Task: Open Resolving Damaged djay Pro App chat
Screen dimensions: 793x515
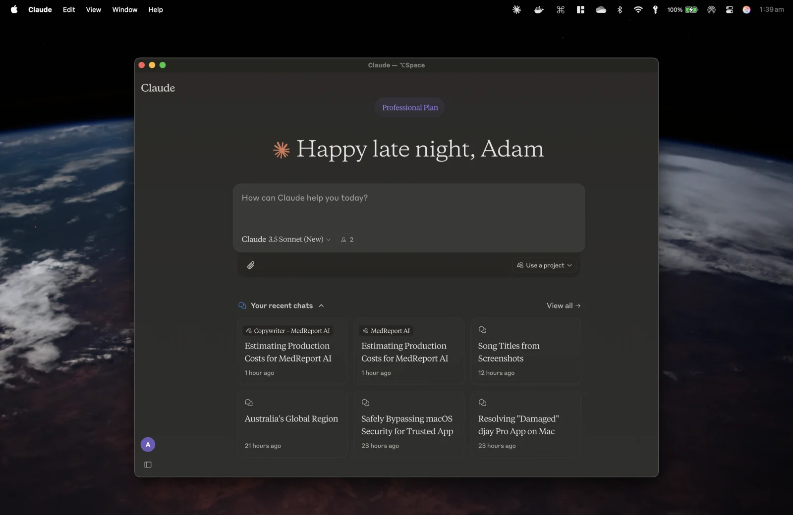Action: (526, 424)
